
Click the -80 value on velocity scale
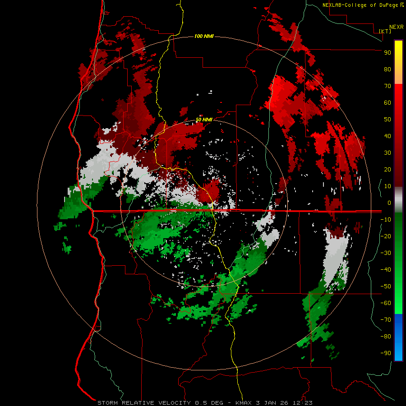tap(386, 337)
